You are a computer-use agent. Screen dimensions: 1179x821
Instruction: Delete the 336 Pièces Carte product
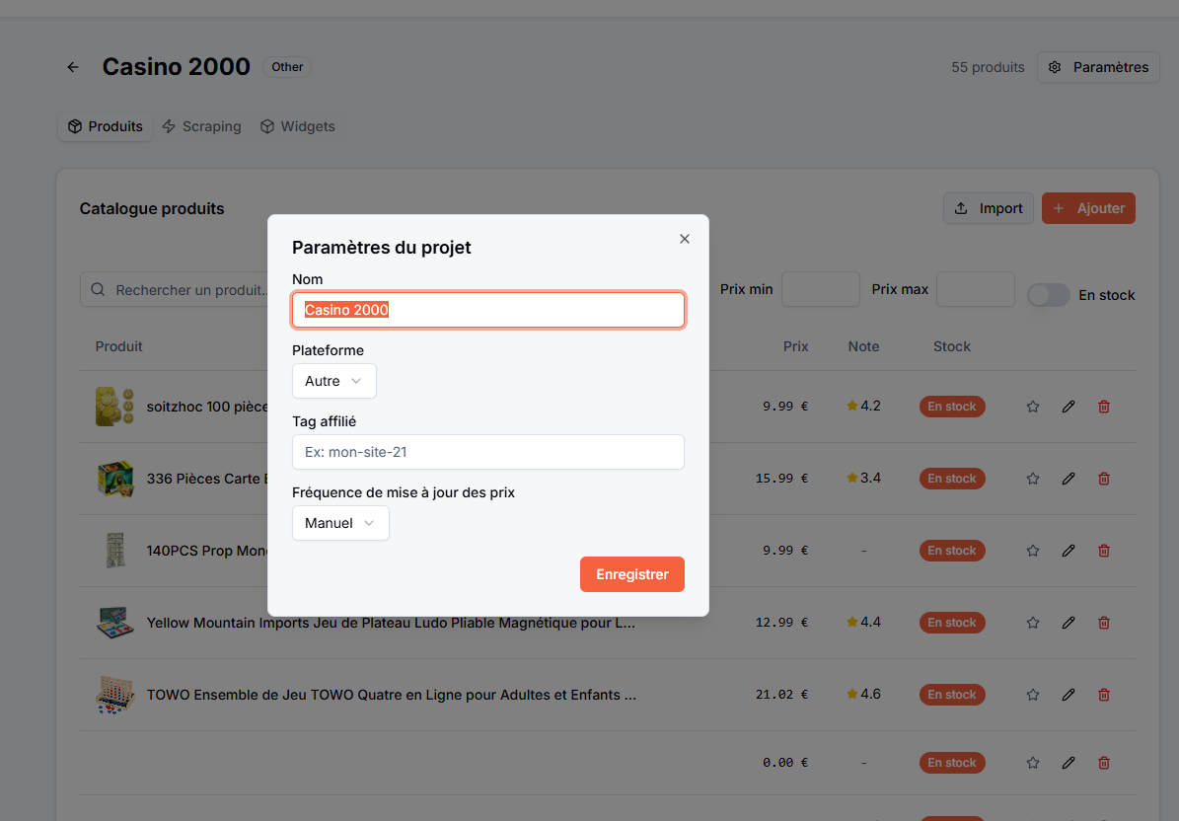[x=1104, y=479]
